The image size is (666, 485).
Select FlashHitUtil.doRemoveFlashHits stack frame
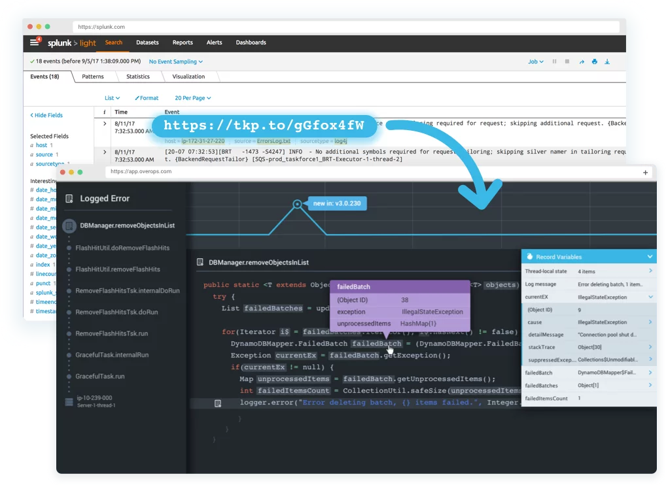point(122,248)
